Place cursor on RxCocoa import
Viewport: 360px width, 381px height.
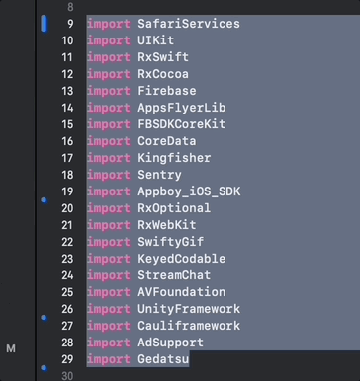163,74
